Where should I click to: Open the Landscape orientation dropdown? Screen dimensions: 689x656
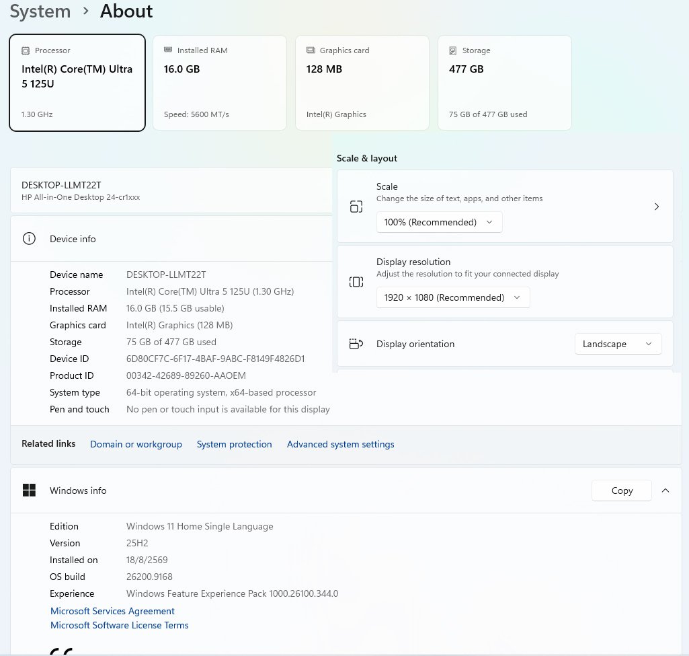click(618, 344)
